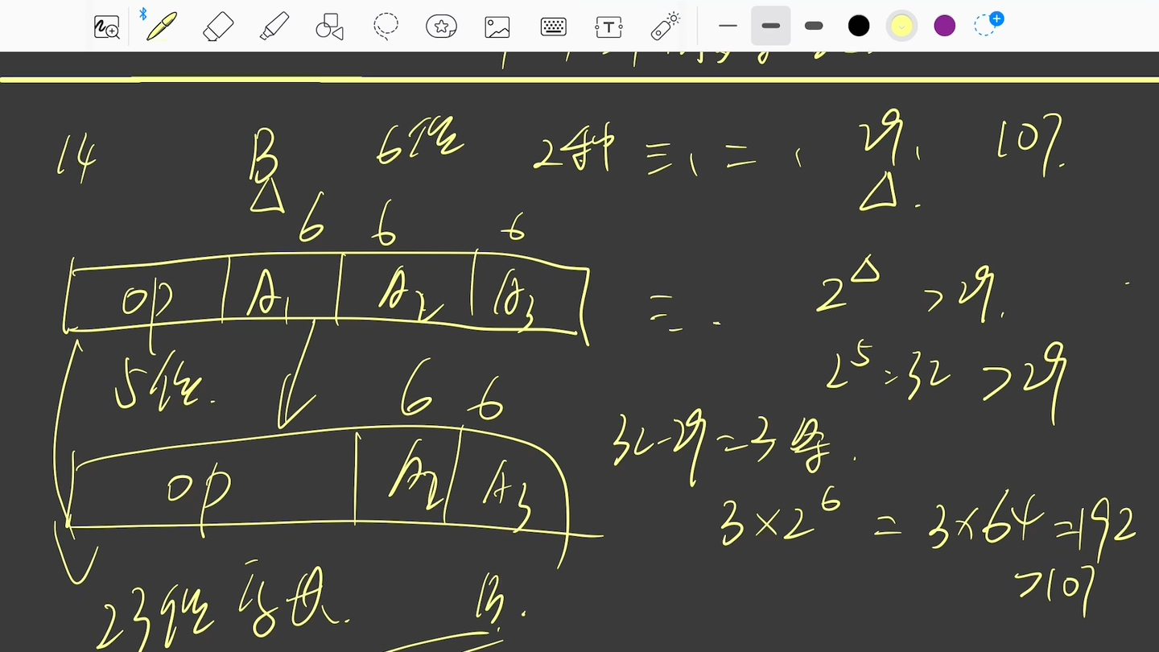The image size is (1159, 652).
Task: Choose the thinnest stroke width
Action: pos(728,26)
